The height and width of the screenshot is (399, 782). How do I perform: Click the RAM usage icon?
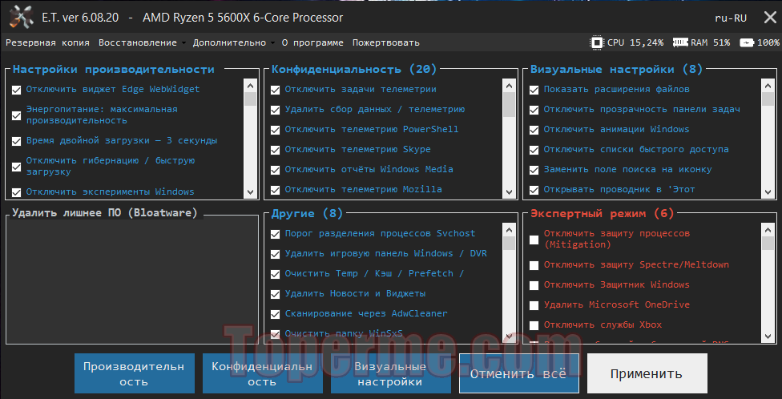point(680,42)
